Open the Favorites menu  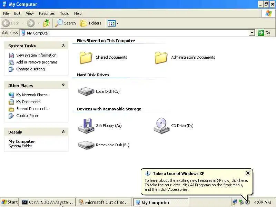(47, 13)
